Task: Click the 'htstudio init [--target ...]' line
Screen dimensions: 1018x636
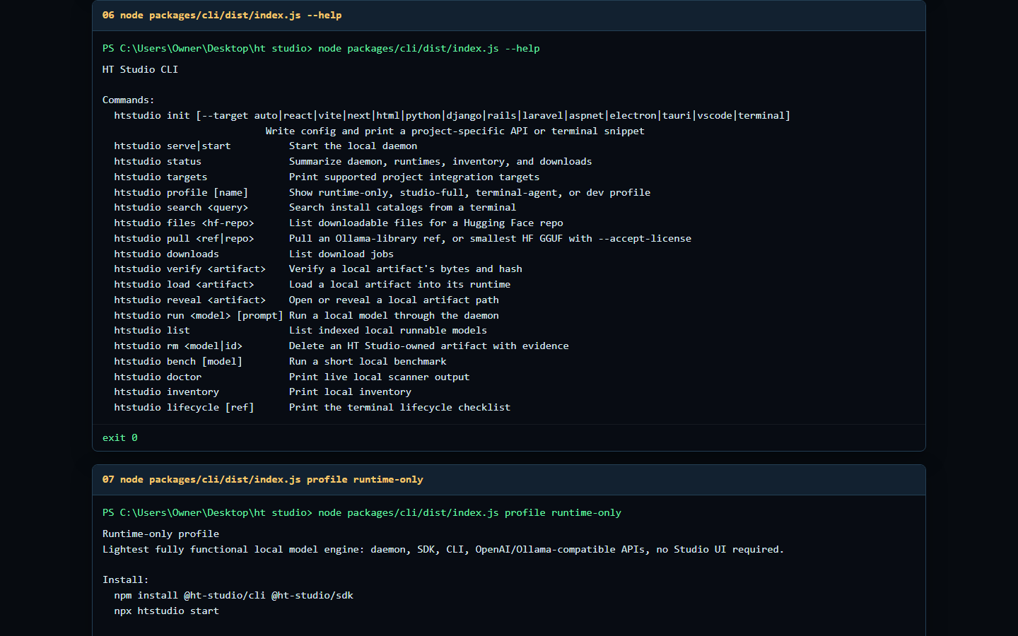Action: pyautogui.click(x=452, y=115)
